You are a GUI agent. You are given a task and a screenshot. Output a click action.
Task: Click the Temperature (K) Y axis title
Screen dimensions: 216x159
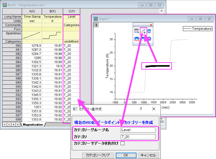tap(107, 66)
